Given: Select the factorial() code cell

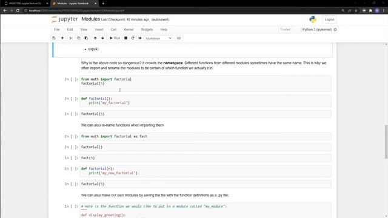Looking at the screenshot, I should tap(206, 147).
